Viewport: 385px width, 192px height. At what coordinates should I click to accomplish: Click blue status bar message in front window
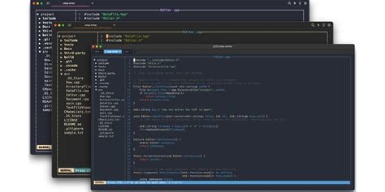(144, 182)
